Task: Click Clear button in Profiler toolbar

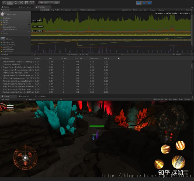Action: (135, 10)
